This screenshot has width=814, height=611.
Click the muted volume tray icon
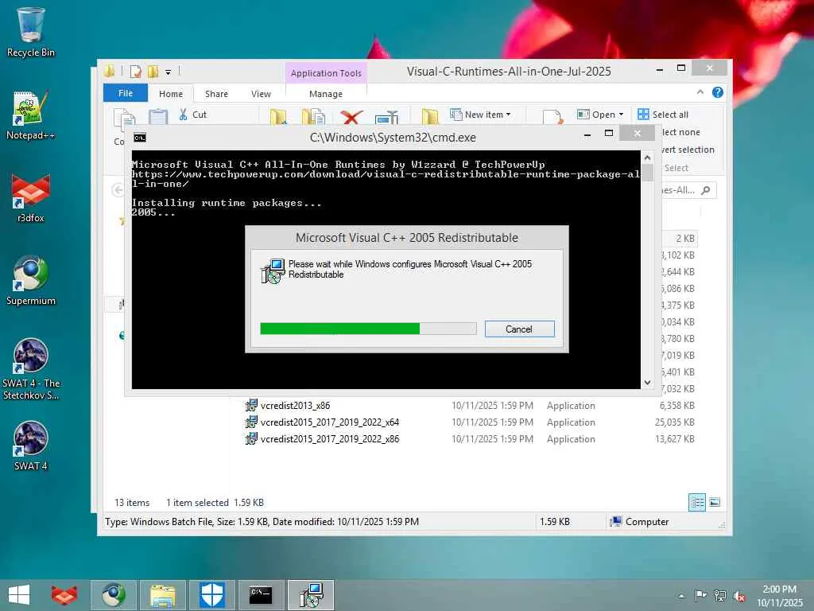739,596
